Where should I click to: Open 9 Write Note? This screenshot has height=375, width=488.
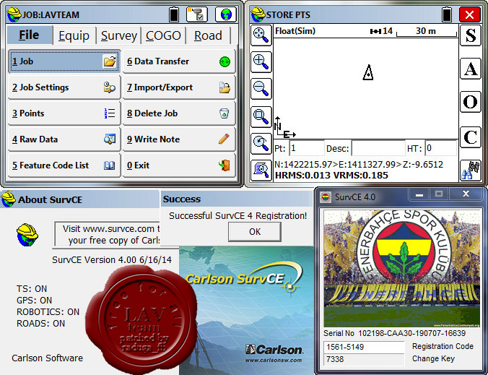(x=179, y=139)
